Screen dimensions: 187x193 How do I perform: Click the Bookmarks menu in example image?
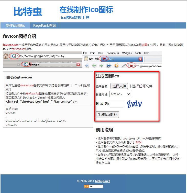point(113,53)
